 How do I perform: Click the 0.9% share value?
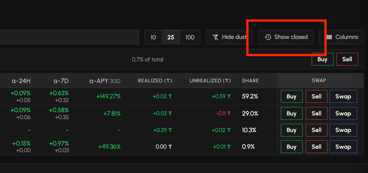[x=248, y=147]
